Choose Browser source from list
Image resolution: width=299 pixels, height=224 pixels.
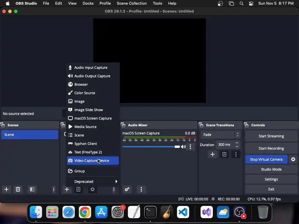tap(93, 84)
